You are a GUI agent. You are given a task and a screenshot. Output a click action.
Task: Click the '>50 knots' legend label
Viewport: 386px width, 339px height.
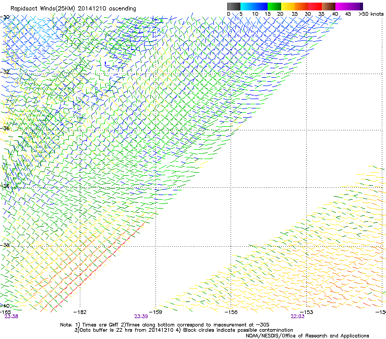coord(371,14)
